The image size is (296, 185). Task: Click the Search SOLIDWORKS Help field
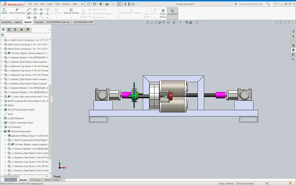pyautogui.click(x=251, y=4)
